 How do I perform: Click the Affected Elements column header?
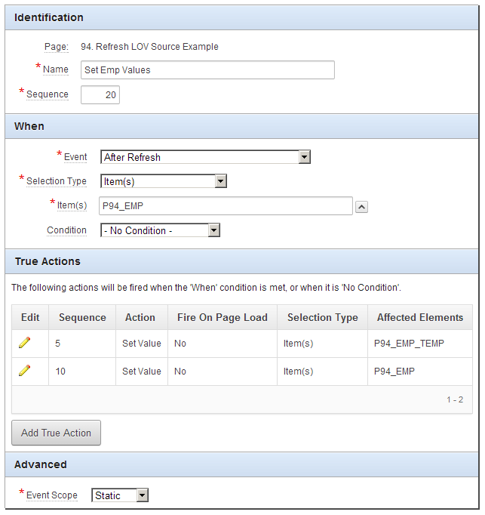point(419,317)
